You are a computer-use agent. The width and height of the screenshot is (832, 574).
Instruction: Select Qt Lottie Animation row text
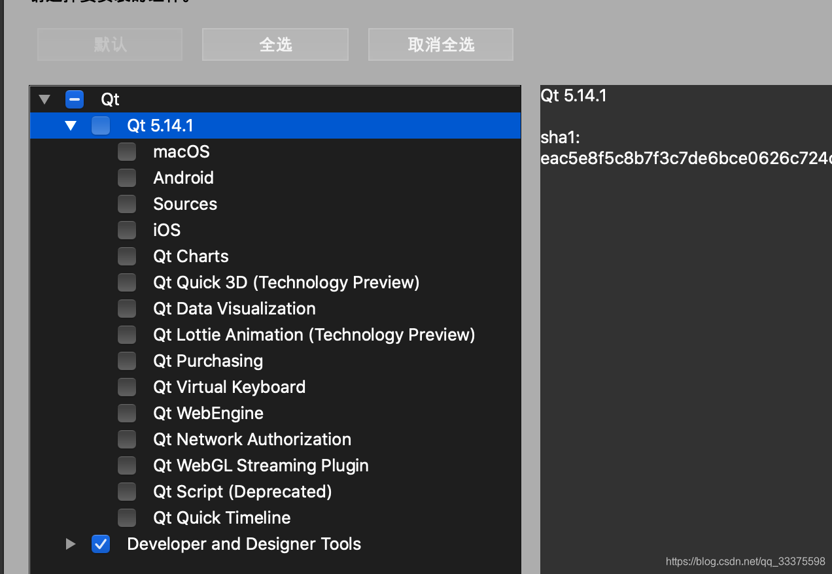tap(314, 335)
